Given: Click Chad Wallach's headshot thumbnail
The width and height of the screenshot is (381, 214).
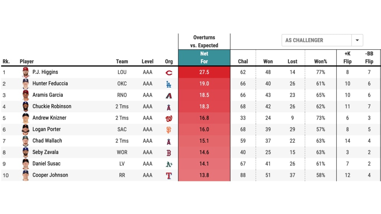Looking at the screenshot, I should click(25, 141).
